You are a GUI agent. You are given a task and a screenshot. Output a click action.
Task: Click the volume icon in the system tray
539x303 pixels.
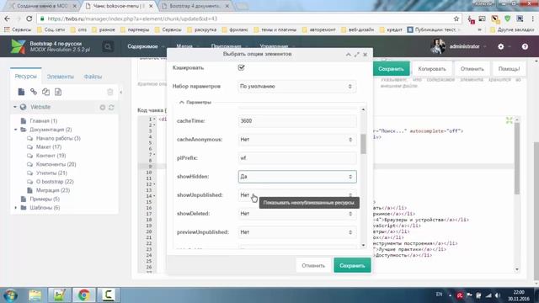498,295
